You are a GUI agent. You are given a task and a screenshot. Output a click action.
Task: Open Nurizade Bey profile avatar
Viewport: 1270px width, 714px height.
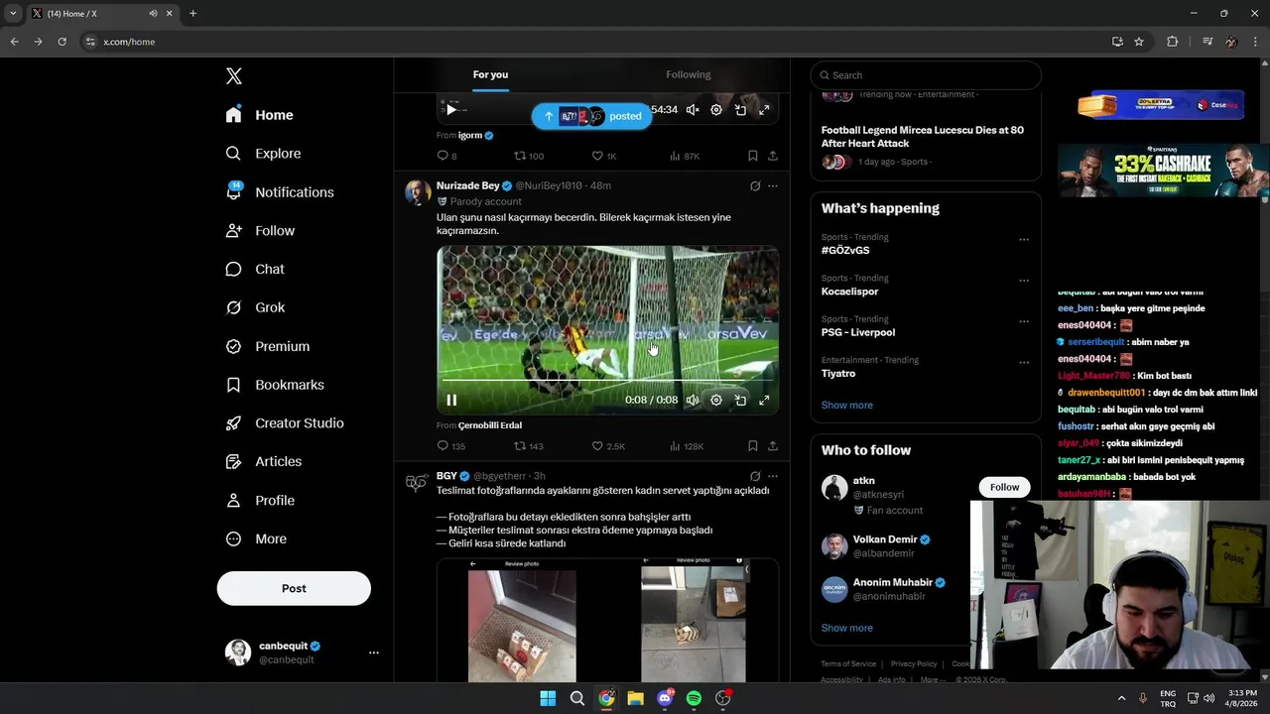[x=418, y=192]
